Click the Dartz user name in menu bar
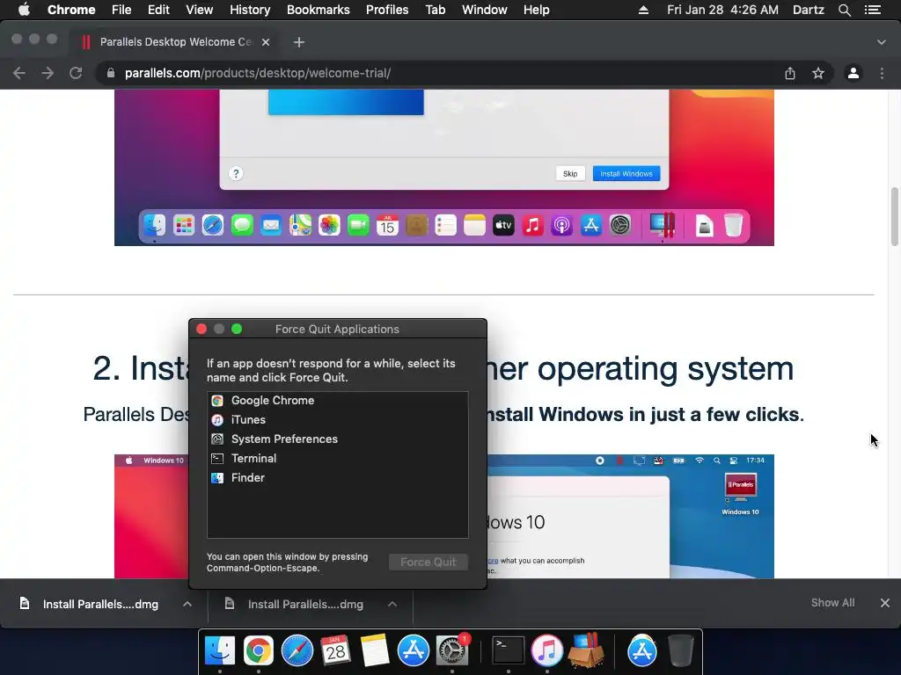The height and width of the screenshot is (675, 901). (x=809, y=10)
